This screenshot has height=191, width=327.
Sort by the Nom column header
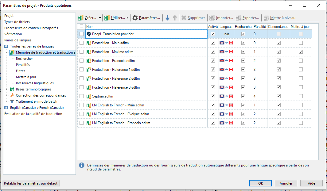tap(146, 26)
